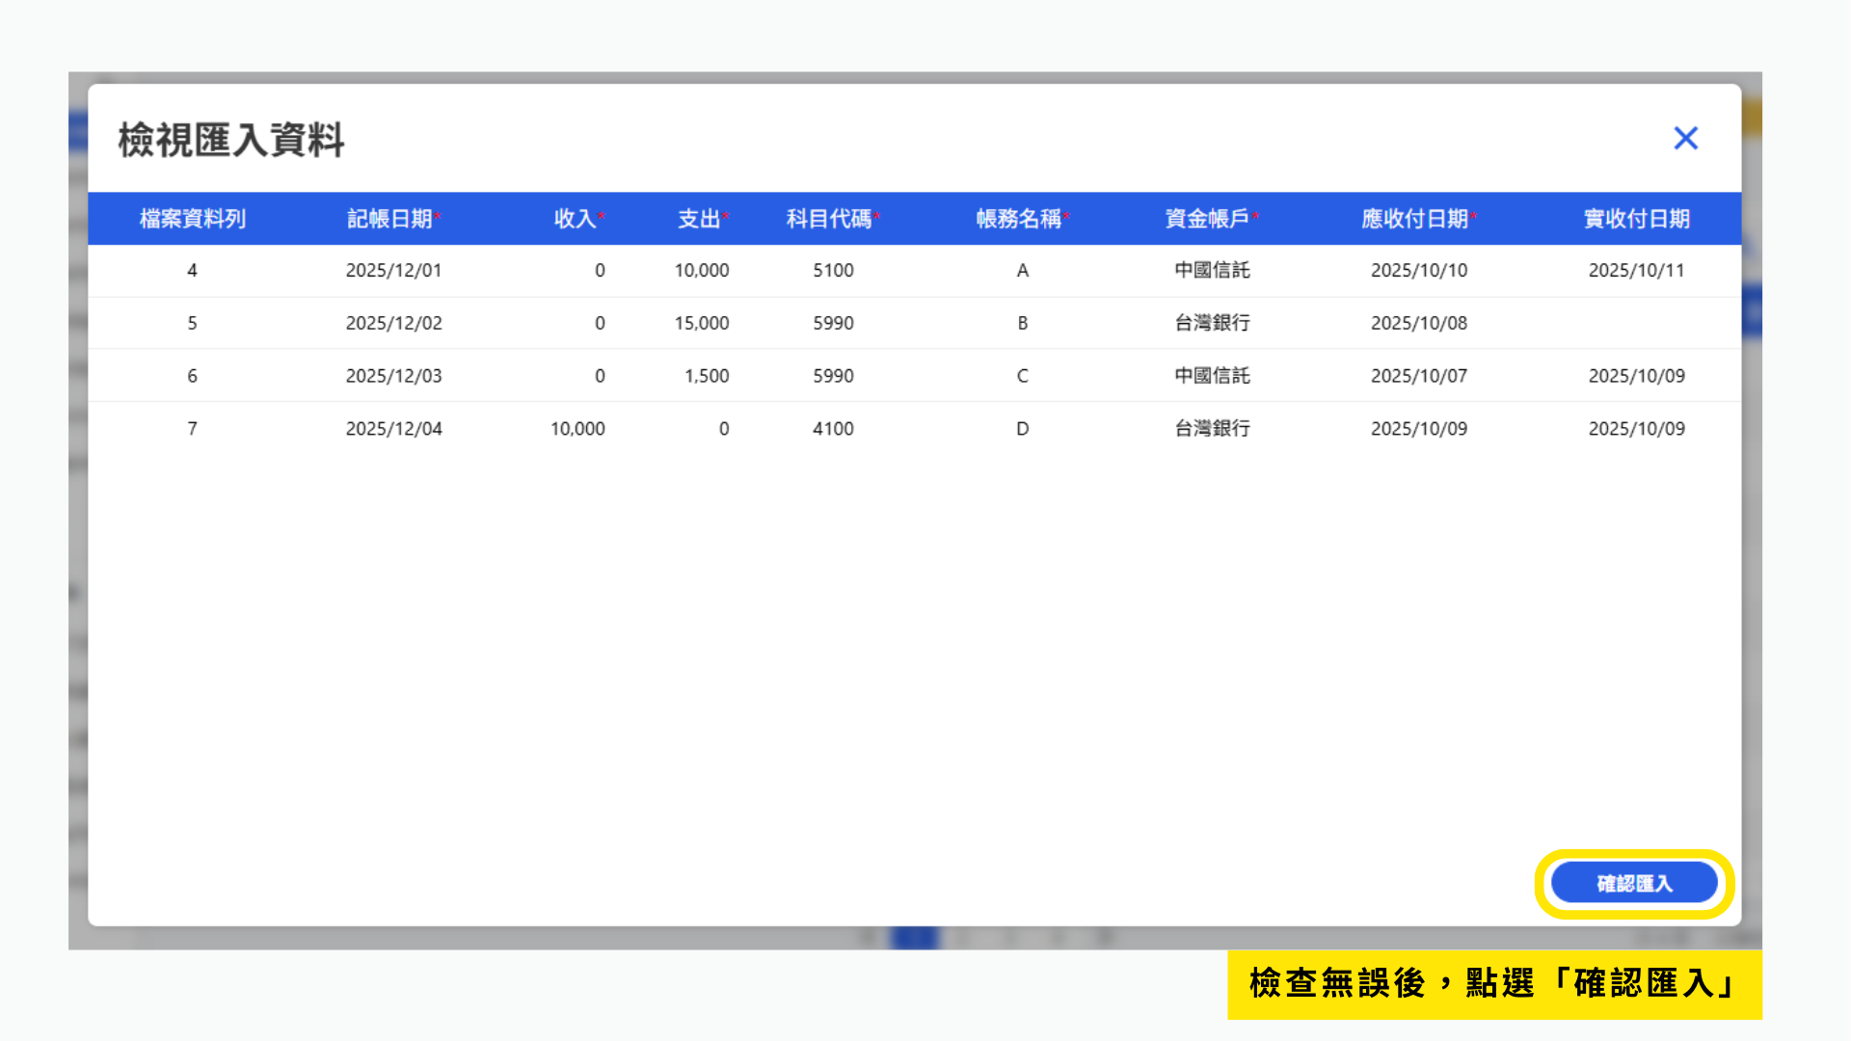The image size is (1851, 1041).
Task: Click the 資金帳戶 column header
Action: tap(1208, 219)
